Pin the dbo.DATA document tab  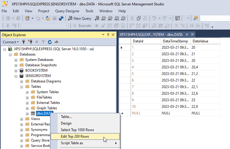tap(187, 35)
